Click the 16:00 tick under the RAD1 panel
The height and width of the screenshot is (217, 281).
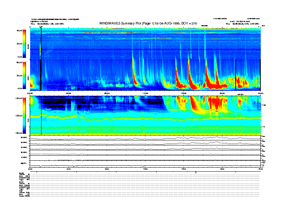click(183, 93)
